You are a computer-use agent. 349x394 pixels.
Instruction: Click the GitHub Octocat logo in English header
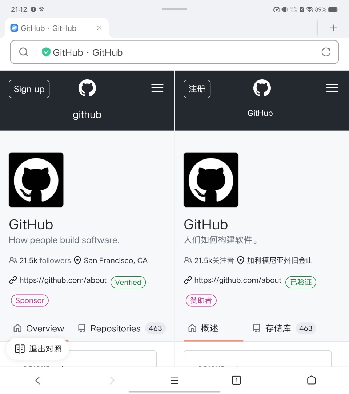pyautogui.click(x=87, y=88)
